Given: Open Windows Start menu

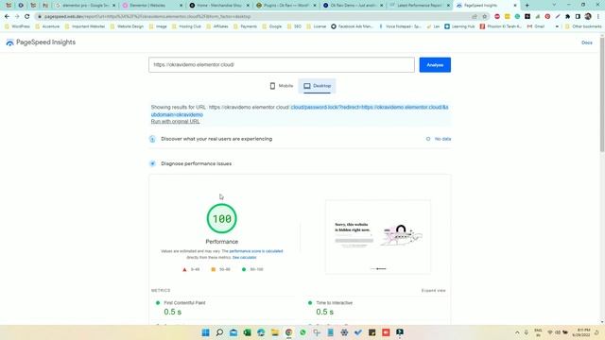Looking at the screenshot, I should pos(206,332).
